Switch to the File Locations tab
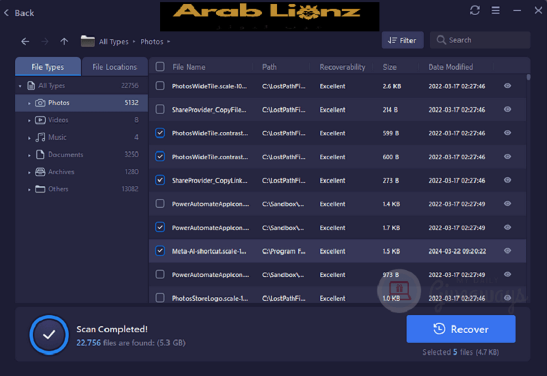 coord(115,66)
